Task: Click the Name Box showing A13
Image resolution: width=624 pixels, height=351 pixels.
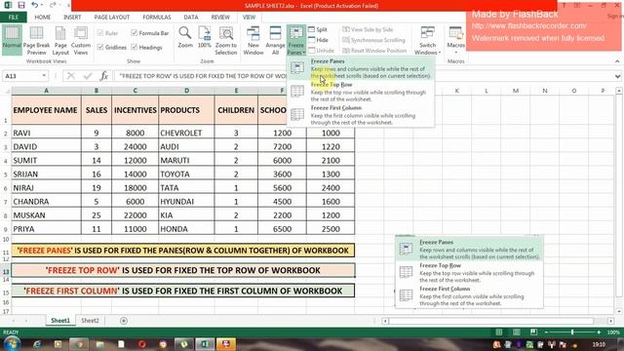Action: (21, 76)
